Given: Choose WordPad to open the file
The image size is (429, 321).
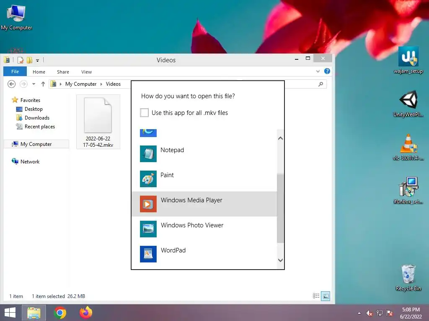Looking at the screenshot, I should point(204,254).
